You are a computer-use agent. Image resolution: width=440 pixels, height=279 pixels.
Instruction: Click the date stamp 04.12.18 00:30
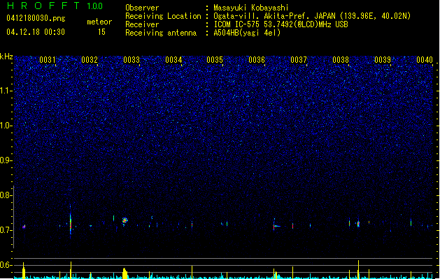(36, 32)
